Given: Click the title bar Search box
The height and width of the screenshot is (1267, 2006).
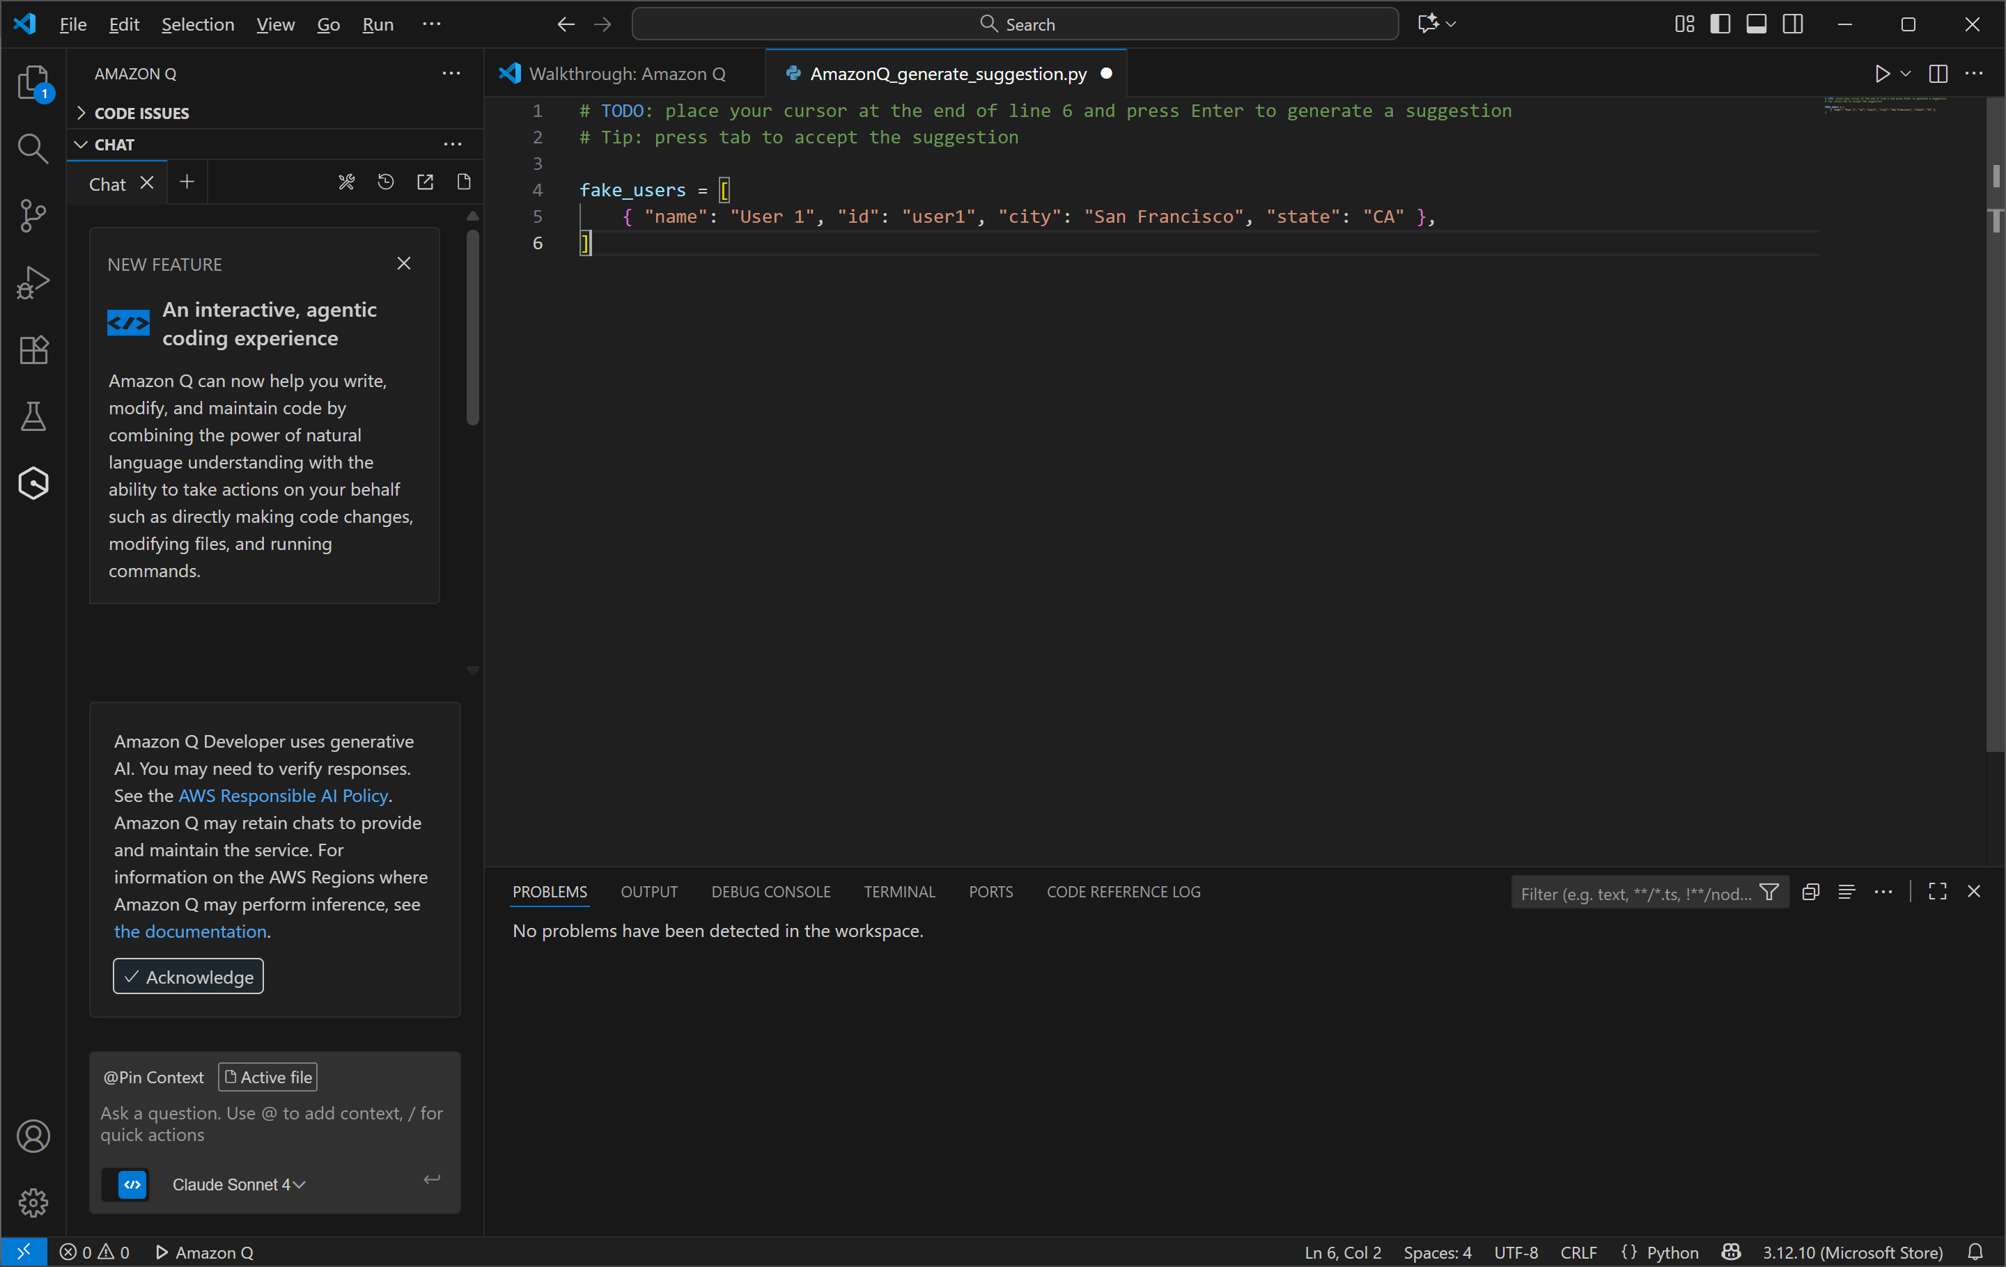Looking at the screenshot, I should click(x=1016, y=24).
